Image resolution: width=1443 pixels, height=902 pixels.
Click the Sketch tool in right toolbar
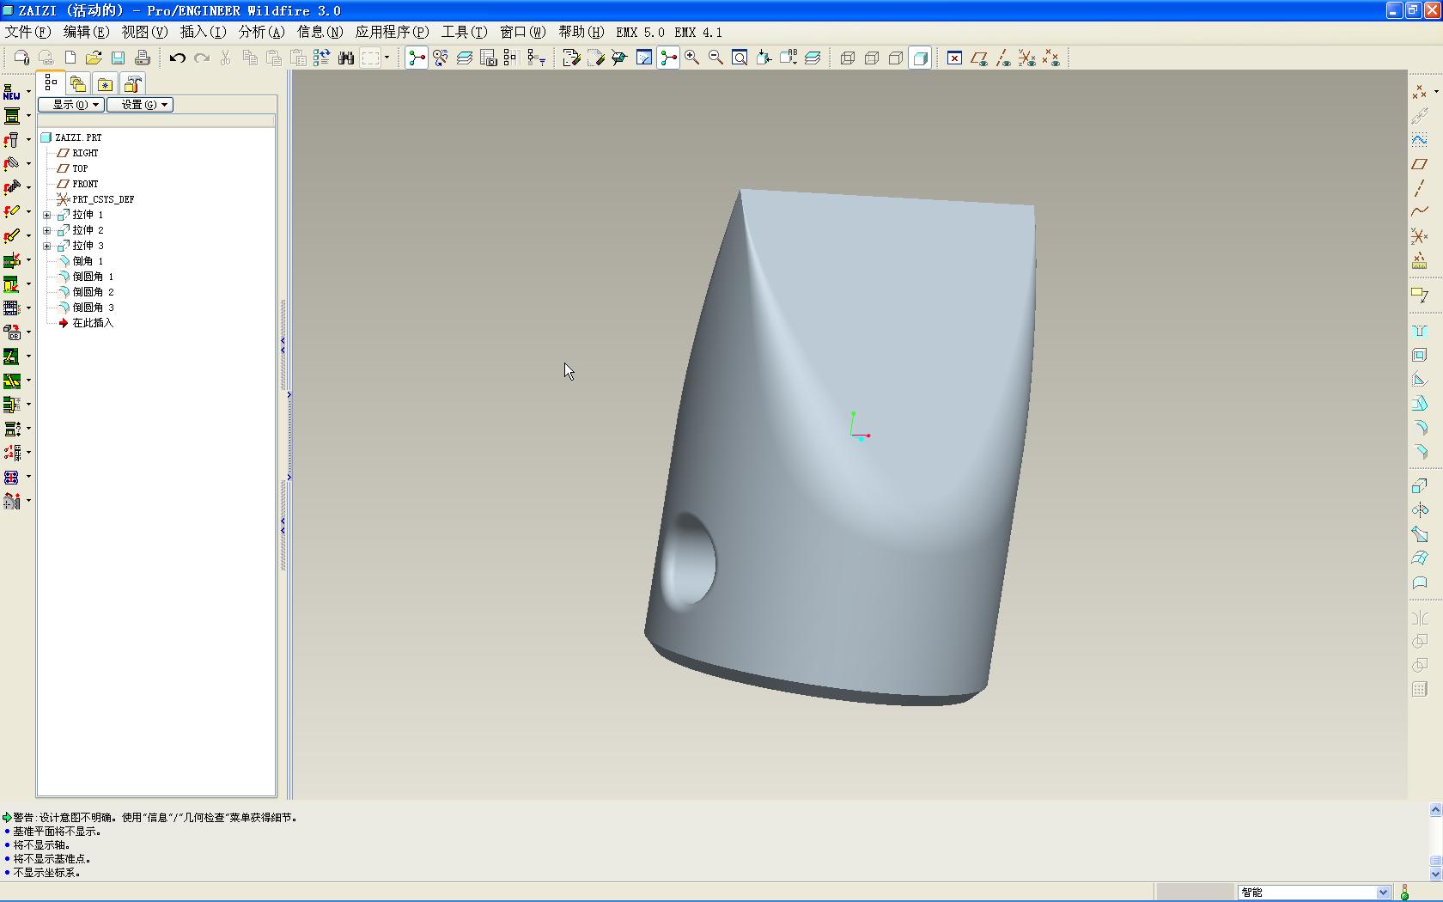pyautogui.click(x=1420, y=140)
